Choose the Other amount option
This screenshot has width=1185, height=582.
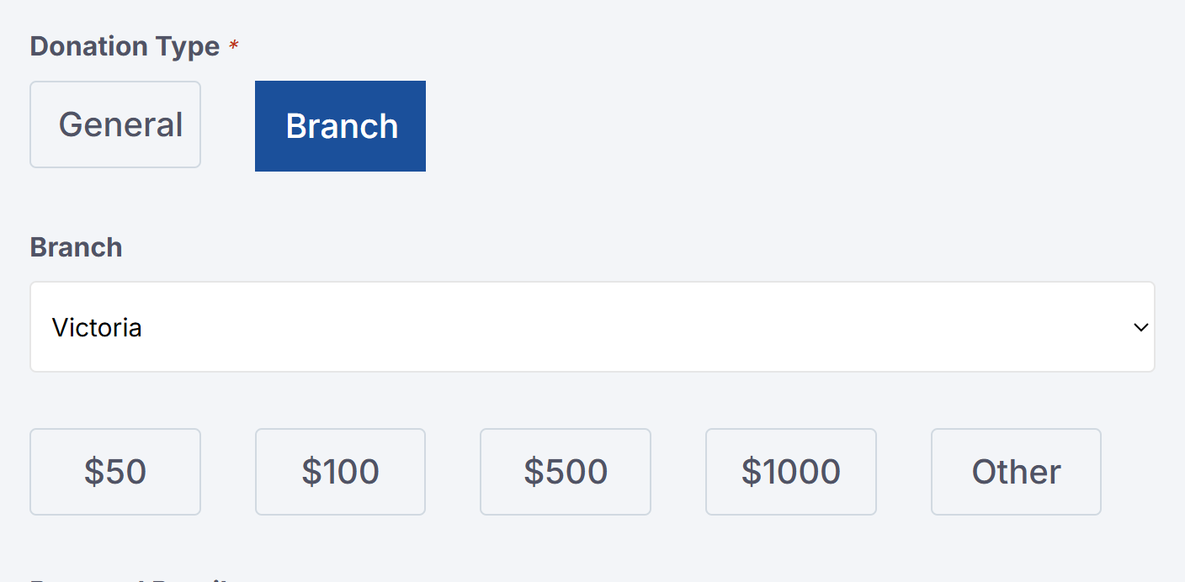[1016, 472]
